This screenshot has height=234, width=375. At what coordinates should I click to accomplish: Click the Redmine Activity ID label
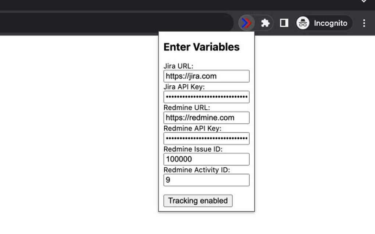click(196, 170)
